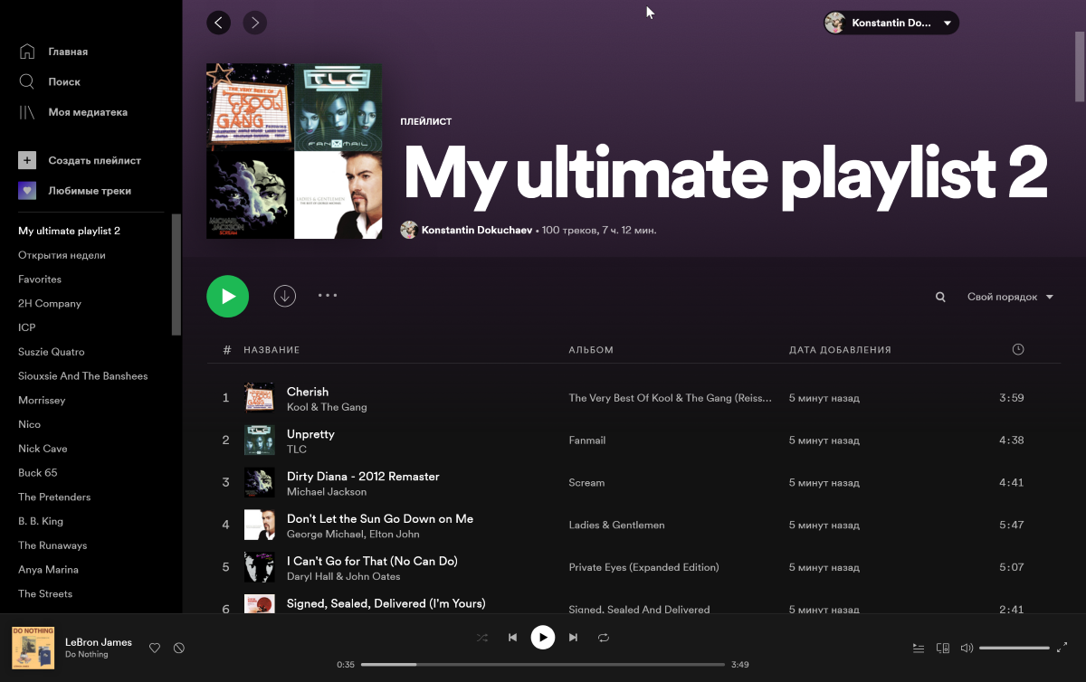Click the now-playing Do Nothing album cover
This screenshot has height=682, width=1086.
pyautogui.click(x=33, y=648)
